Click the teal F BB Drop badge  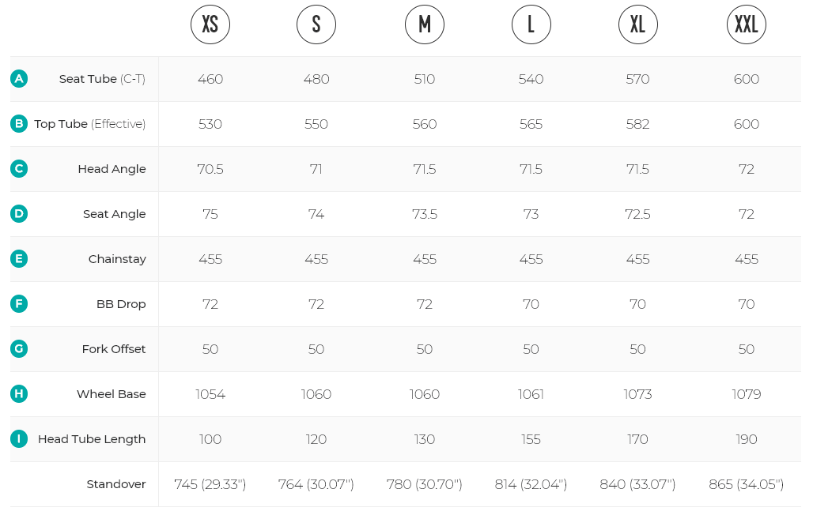pos(19,304)
